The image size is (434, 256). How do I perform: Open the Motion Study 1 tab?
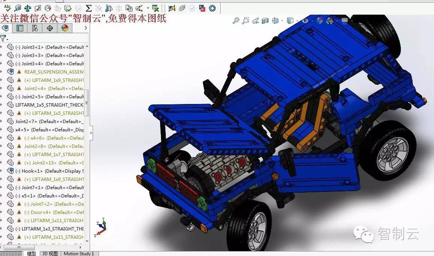click(x=79, y=253)
